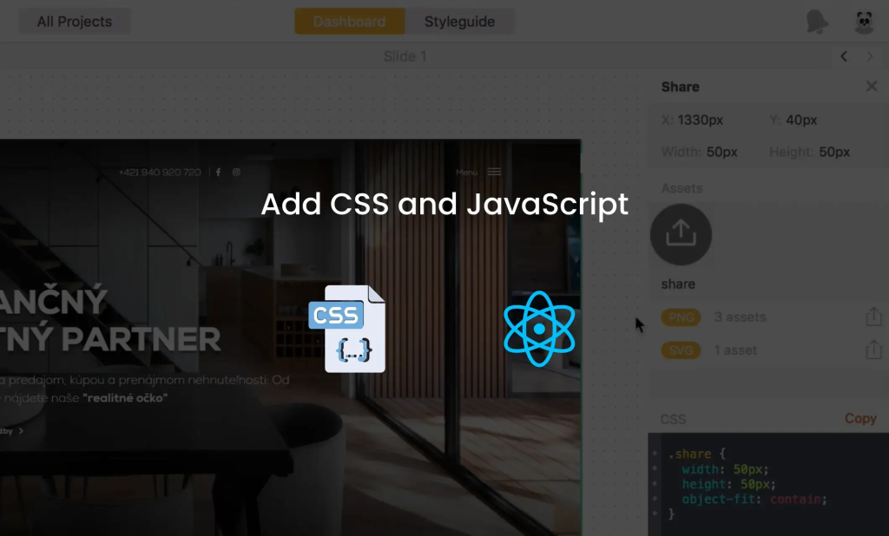Go to the previous slide with the left chevron

[843, 56]
